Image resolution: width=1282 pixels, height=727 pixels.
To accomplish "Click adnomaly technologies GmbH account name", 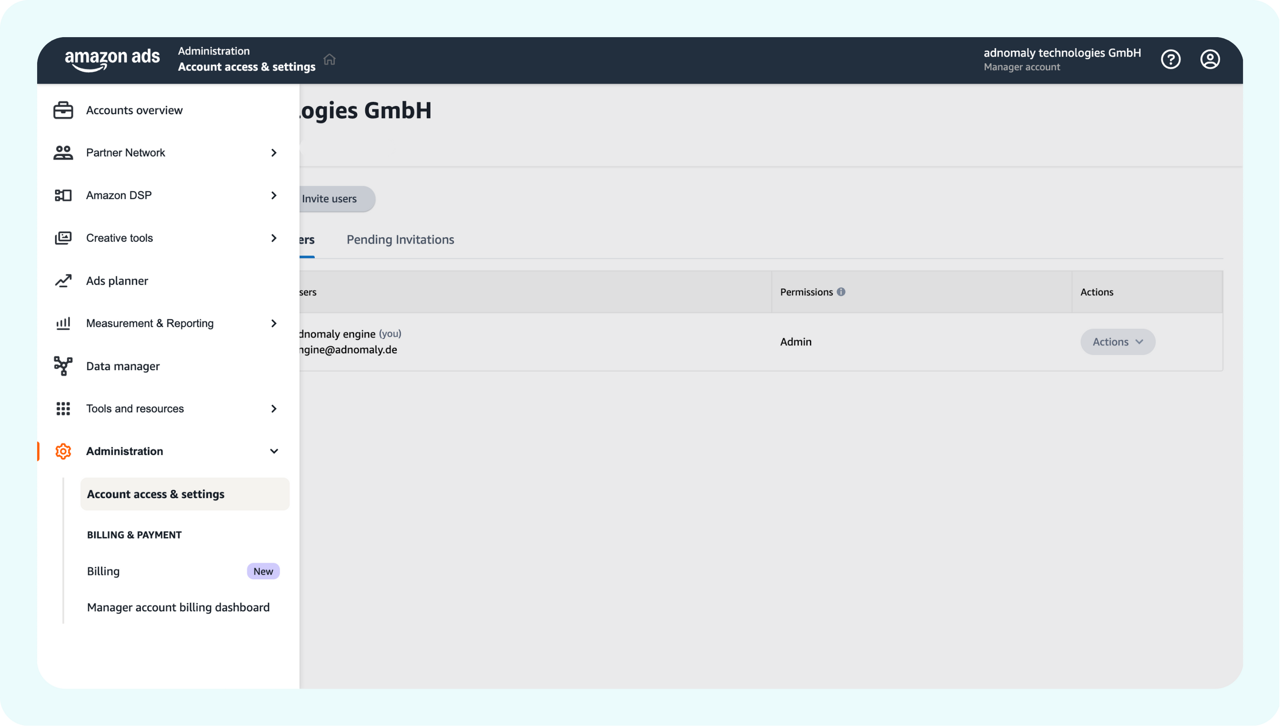I will pos(1062,53).
